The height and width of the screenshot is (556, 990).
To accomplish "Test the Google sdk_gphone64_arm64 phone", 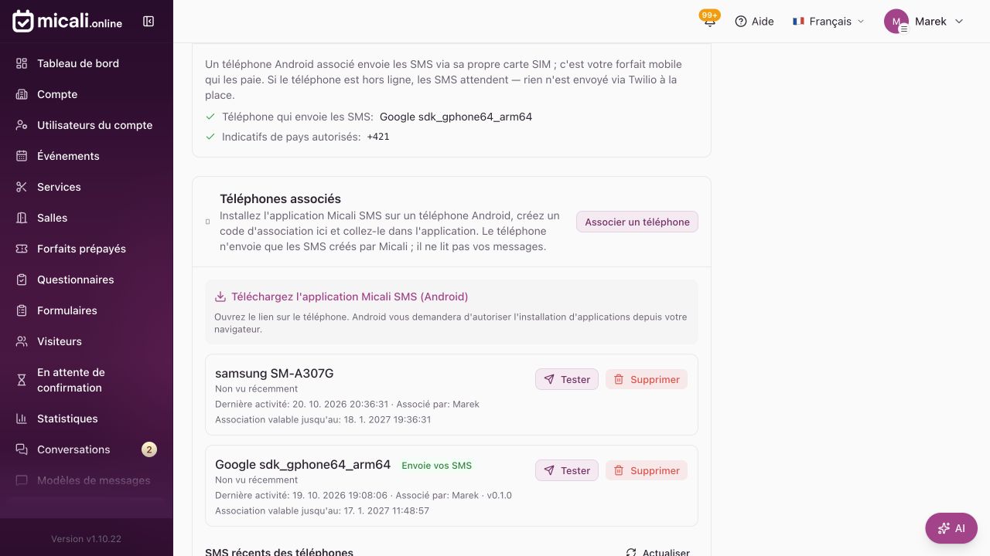I will pyautogui.click(x=567, y=470).
